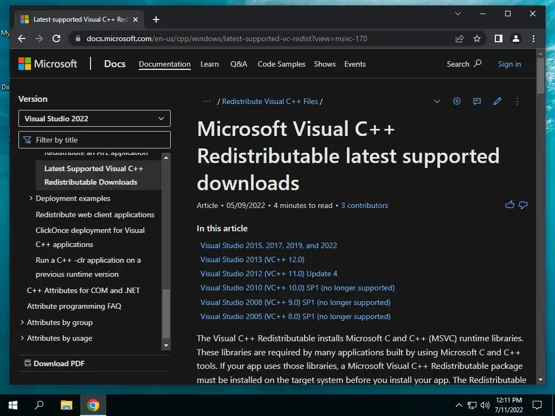Viewport: 555px width, 416px height.
Task: Rate the article with thumbs up
Action: tap(509, 204)
